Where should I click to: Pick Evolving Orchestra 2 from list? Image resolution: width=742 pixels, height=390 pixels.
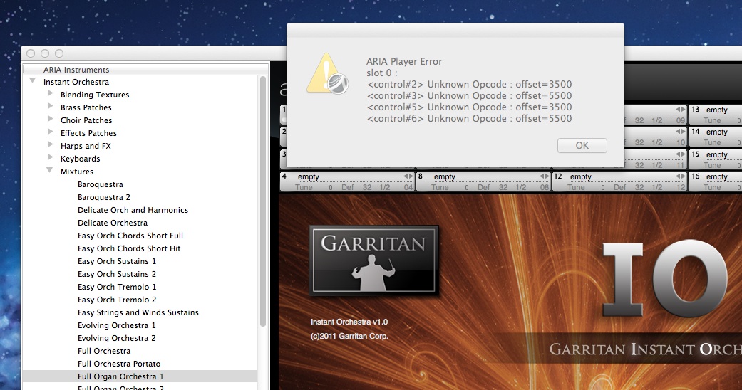(116, 338)
